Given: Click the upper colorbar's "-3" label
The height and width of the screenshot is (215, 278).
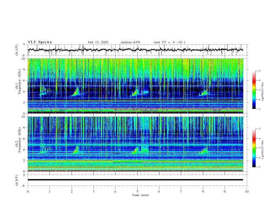Looking at the screenshot, I should coord(259,71).
